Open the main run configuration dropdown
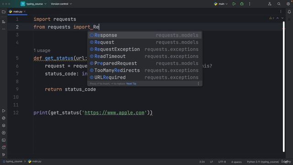The height and width of the screenshot is (165, 293). (x=221, y=4)
